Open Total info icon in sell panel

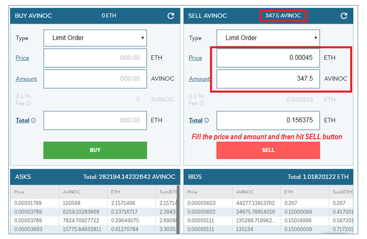(206, 120)
